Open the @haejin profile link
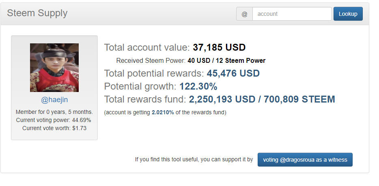The width and height of the screenshot is (379, 186). [x=54, y=100]
